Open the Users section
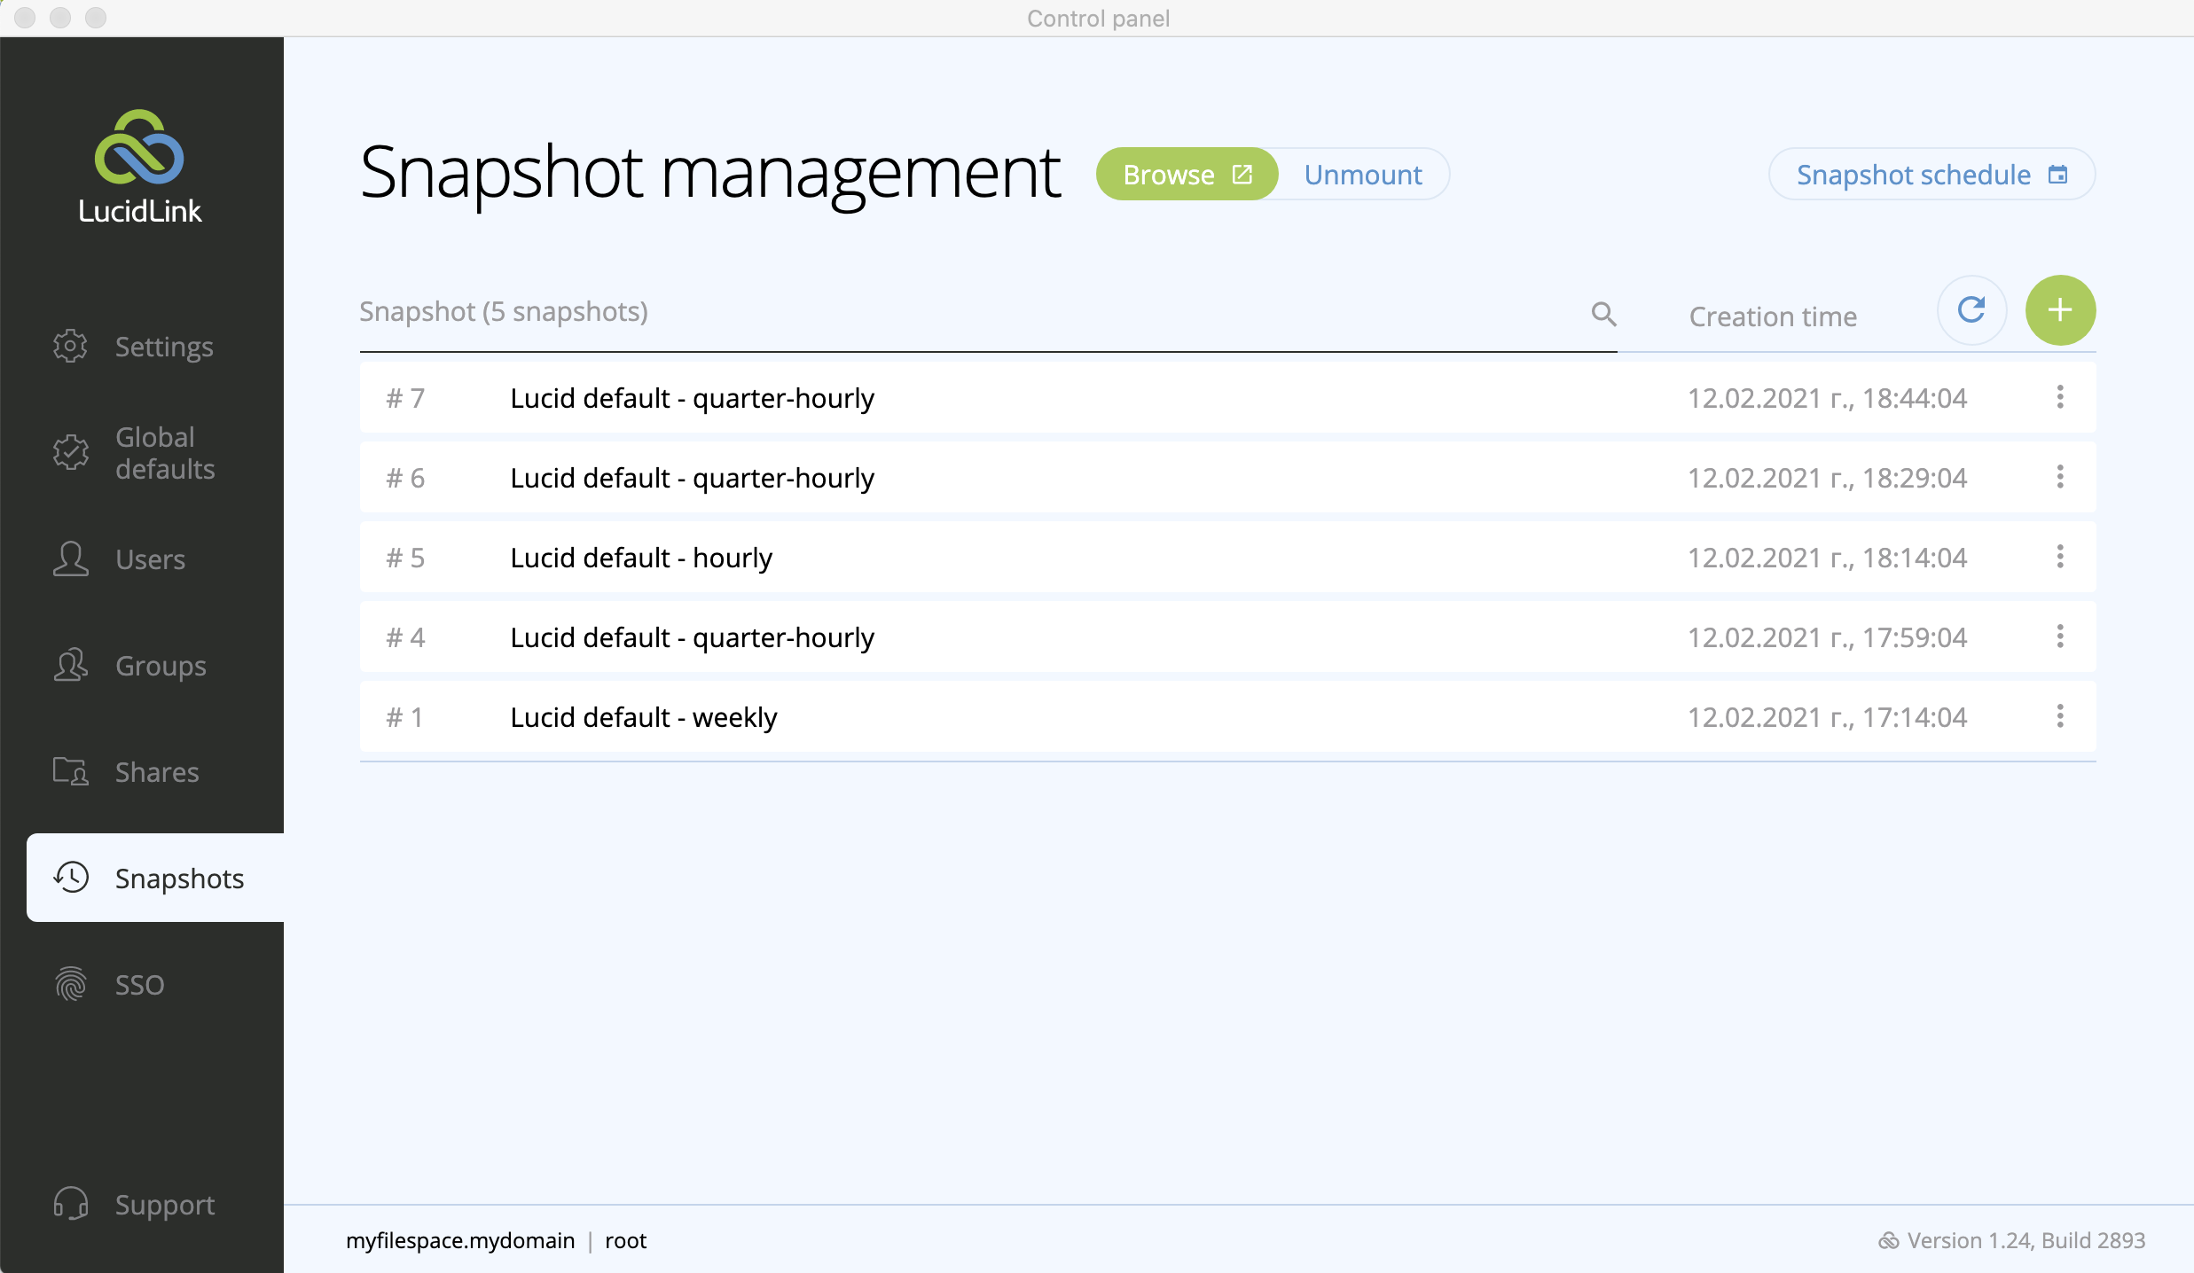 click(148, 559)
